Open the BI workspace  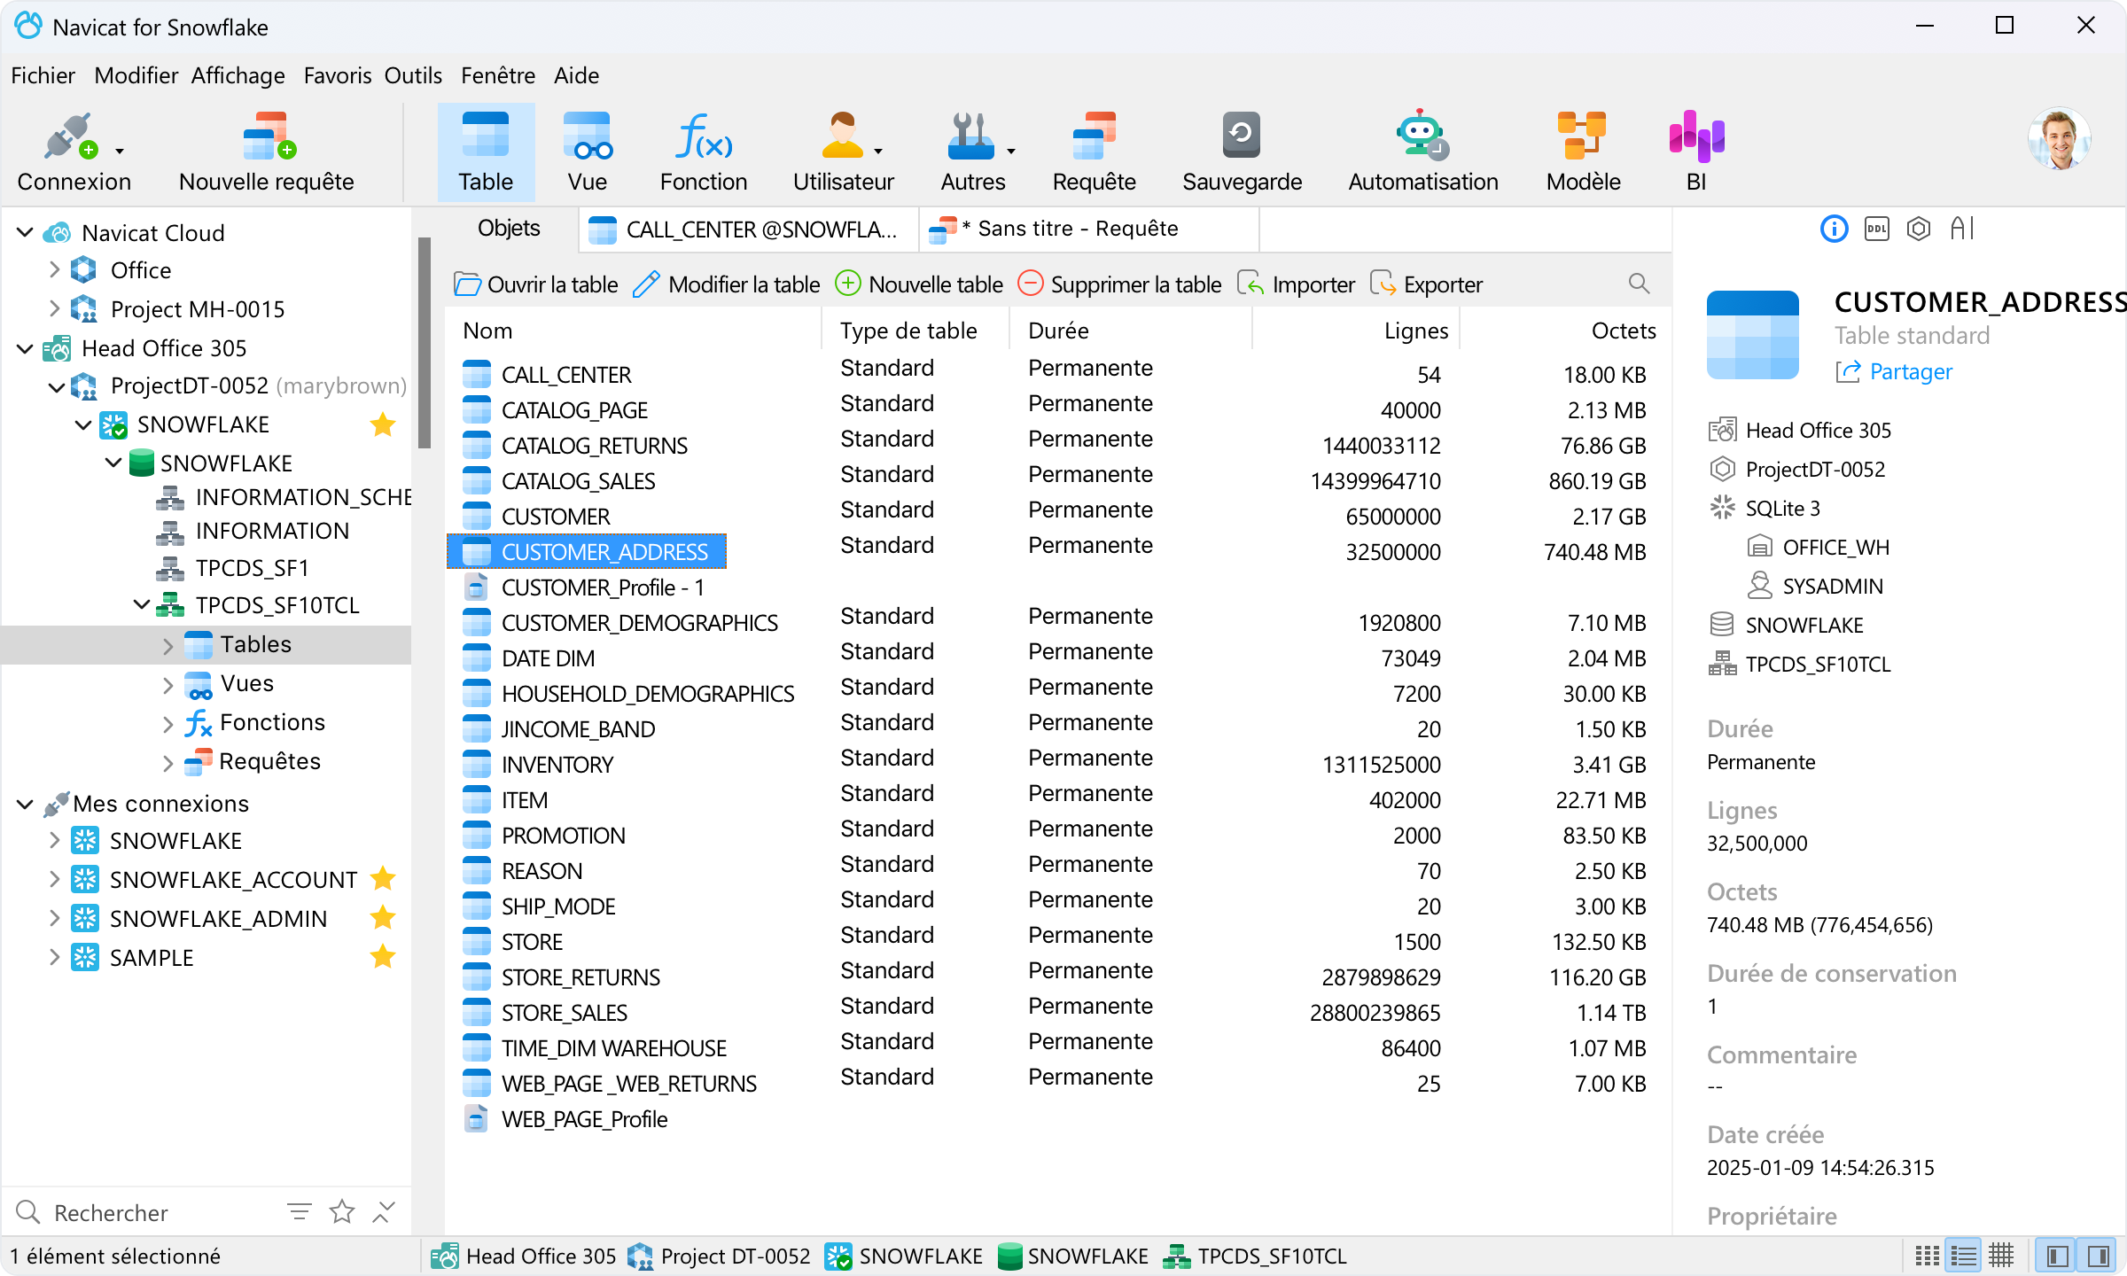[x=1696, y=152]
